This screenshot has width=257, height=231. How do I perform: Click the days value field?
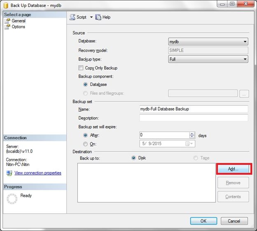click(x=164, y=135)
